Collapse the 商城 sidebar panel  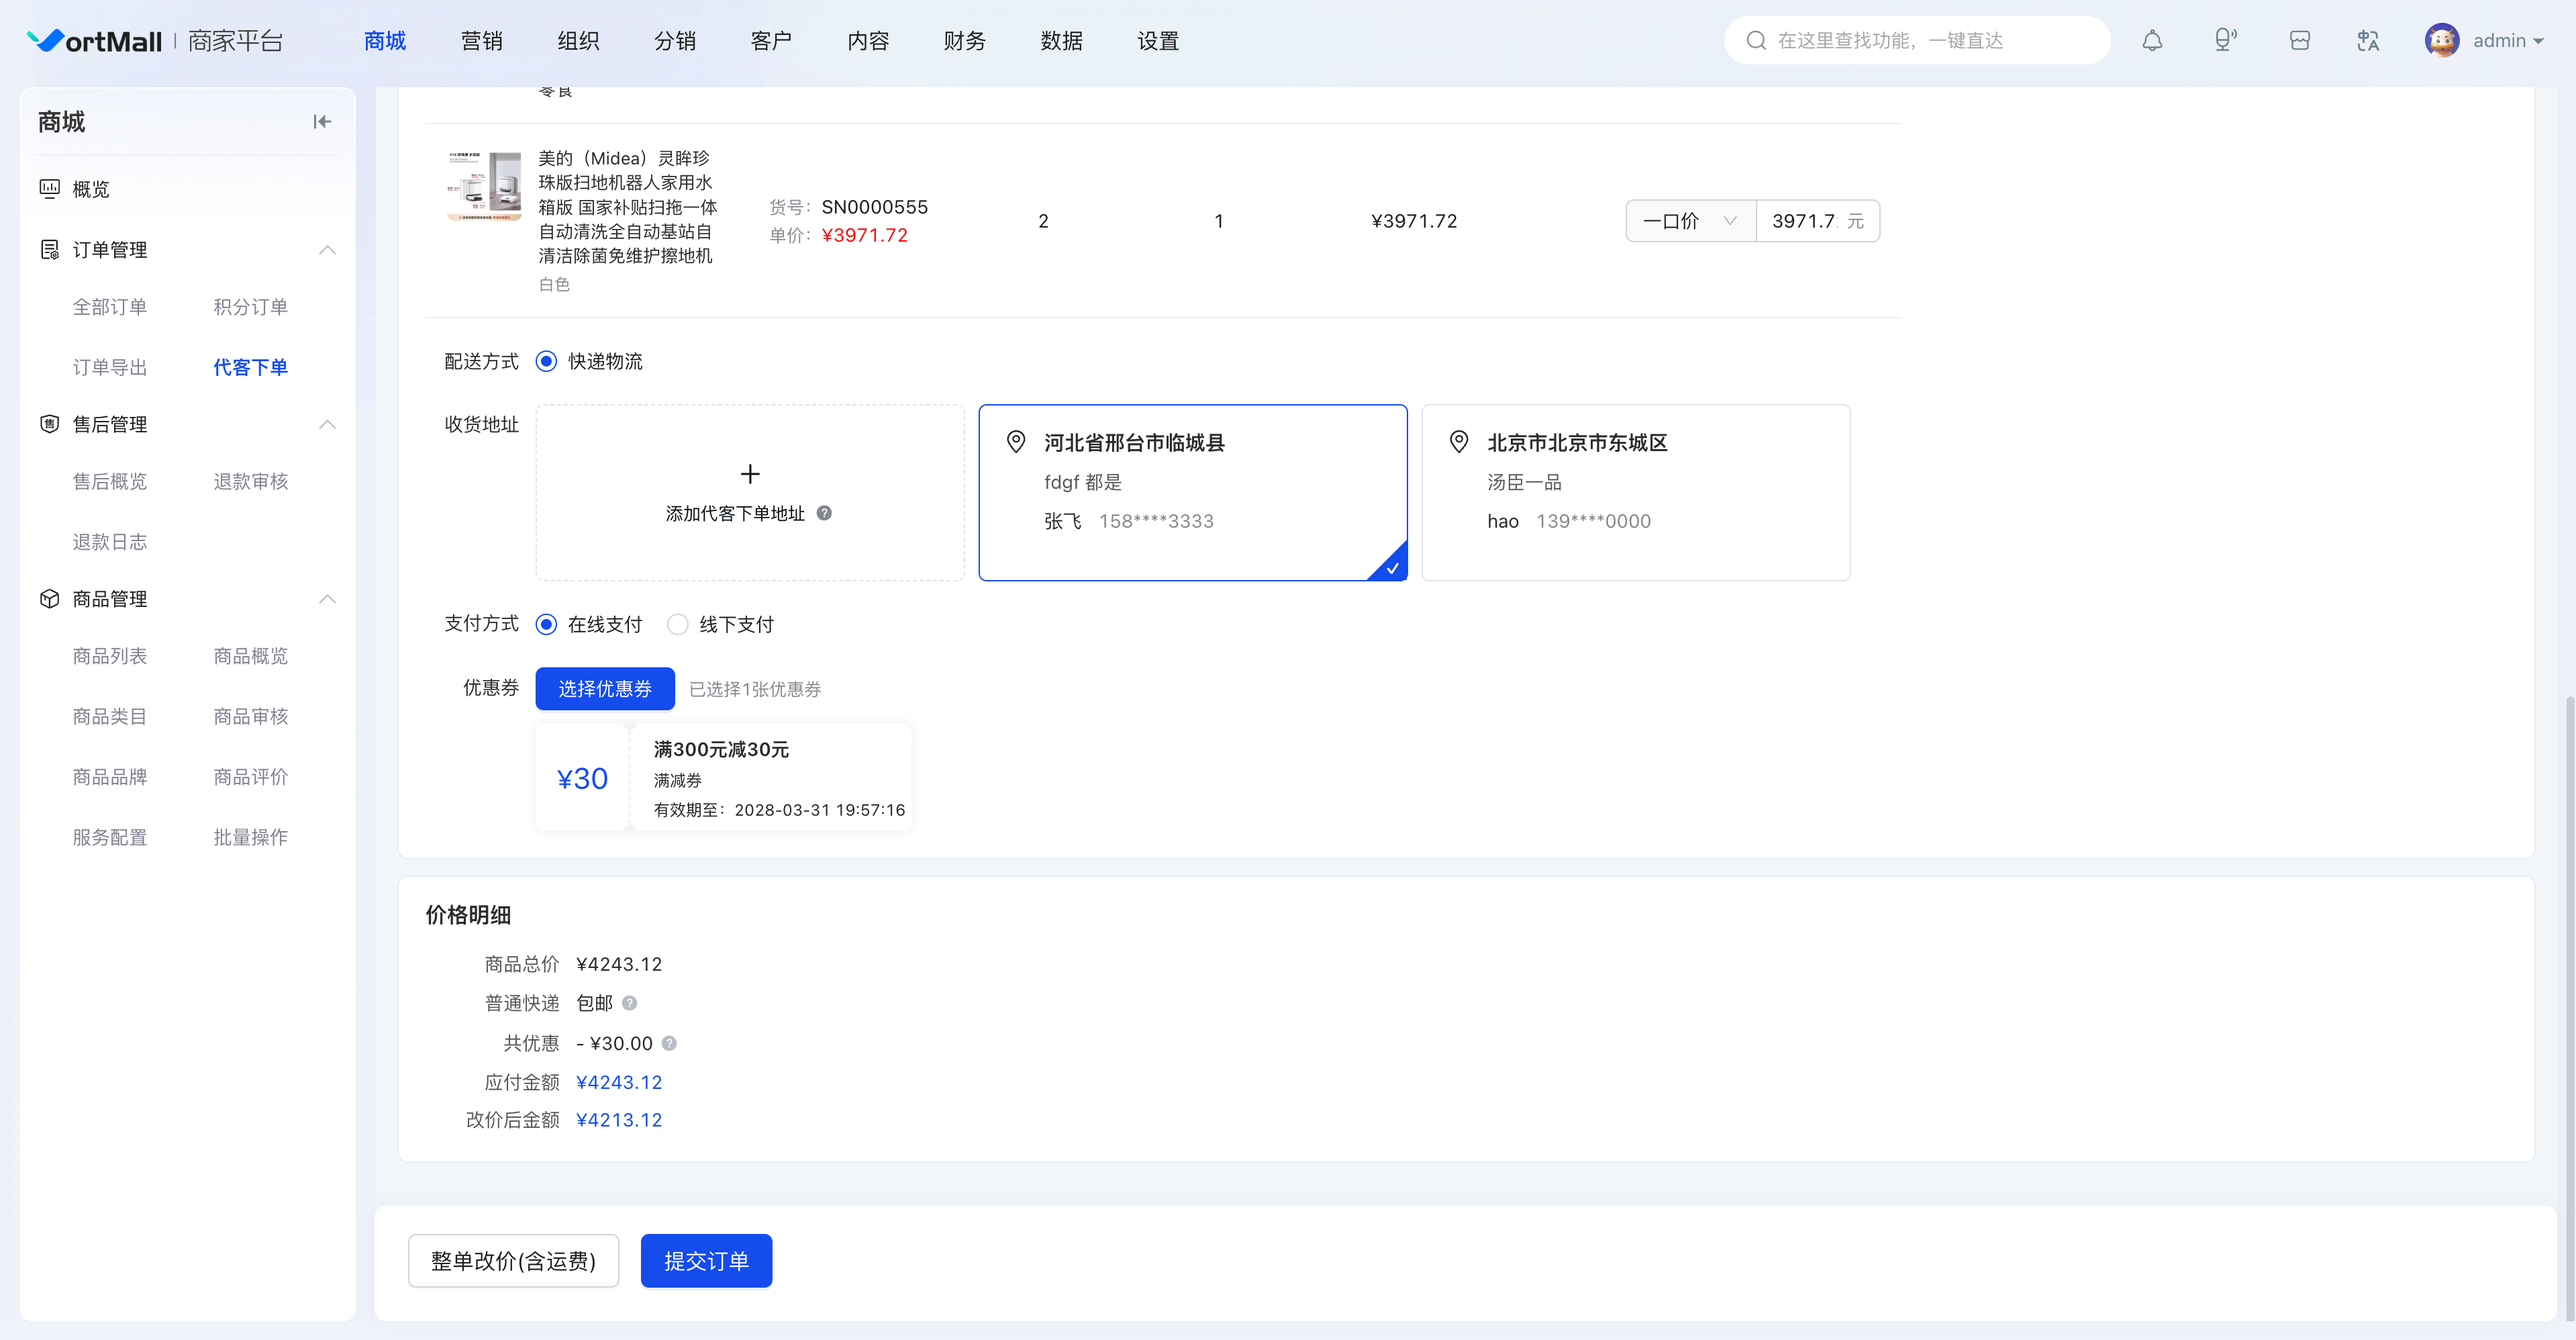(x=321, y=122)
